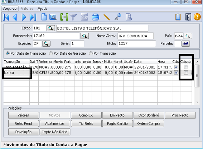Click the País lookup magnifier button

point(188,36)
